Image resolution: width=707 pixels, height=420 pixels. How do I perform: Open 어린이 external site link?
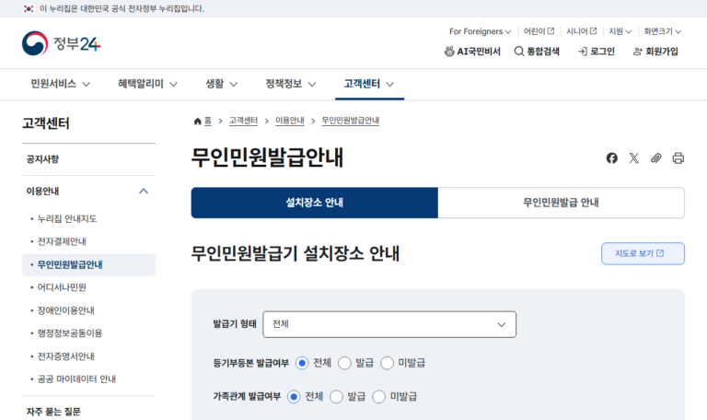539,31
